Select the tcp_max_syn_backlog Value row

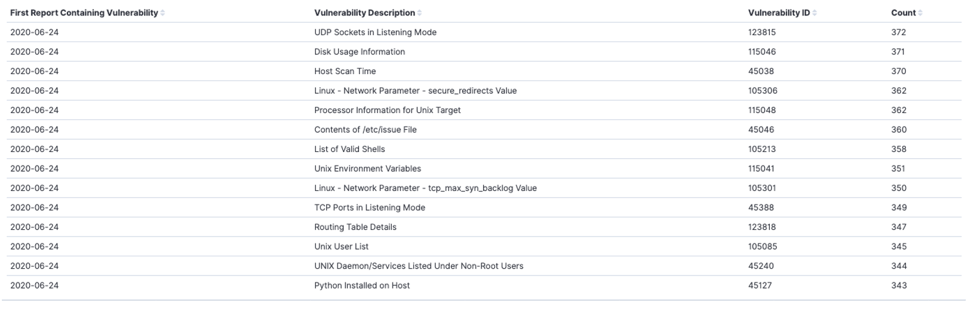(x=425, y=188)
